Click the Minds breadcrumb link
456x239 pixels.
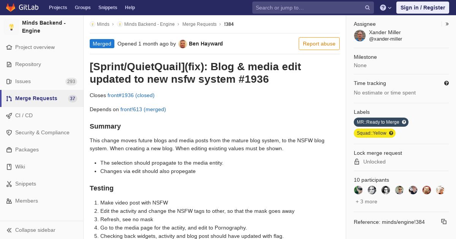tap(103, 24)
